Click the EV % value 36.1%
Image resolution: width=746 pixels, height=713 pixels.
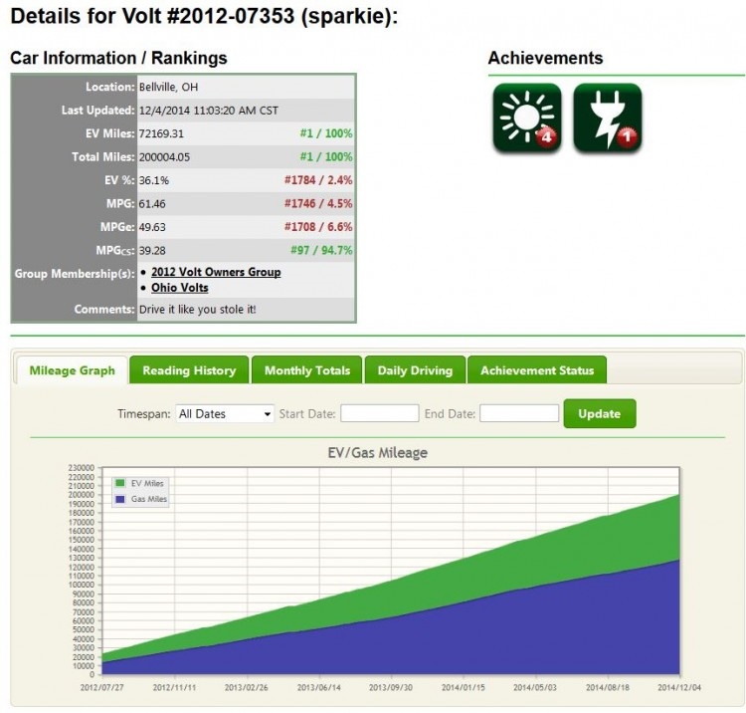click(153, 180)
